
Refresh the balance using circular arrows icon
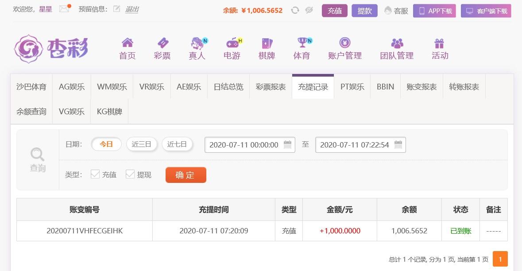[295, 10]
